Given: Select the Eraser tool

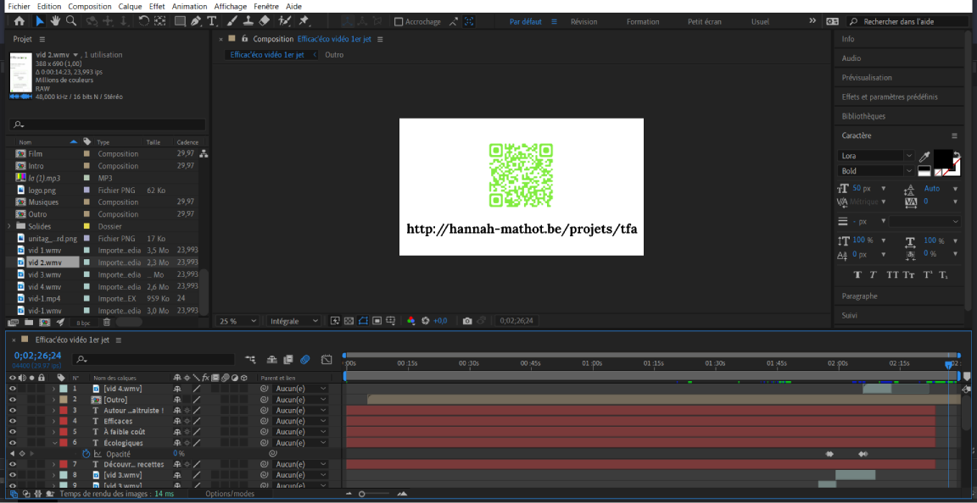Looking at the screenshot, I should click(x=264, y=21).
